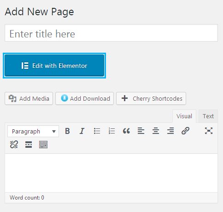
Task: Focus the Enter title here field
Action: click(111, 33)
